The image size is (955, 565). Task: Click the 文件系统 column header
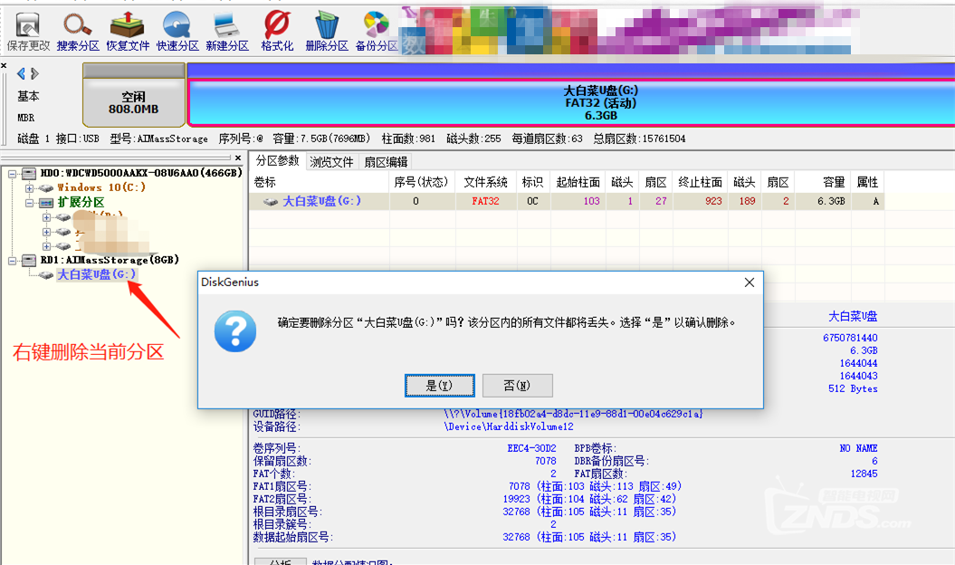485,182
